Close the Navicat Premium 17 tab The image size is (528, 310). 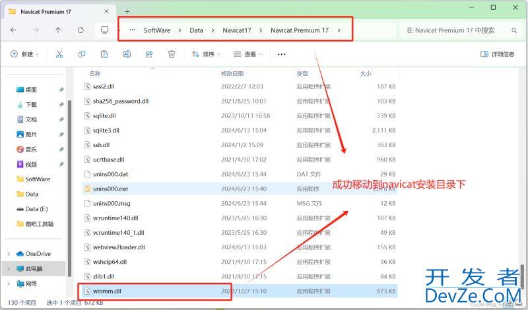point(106,11)
